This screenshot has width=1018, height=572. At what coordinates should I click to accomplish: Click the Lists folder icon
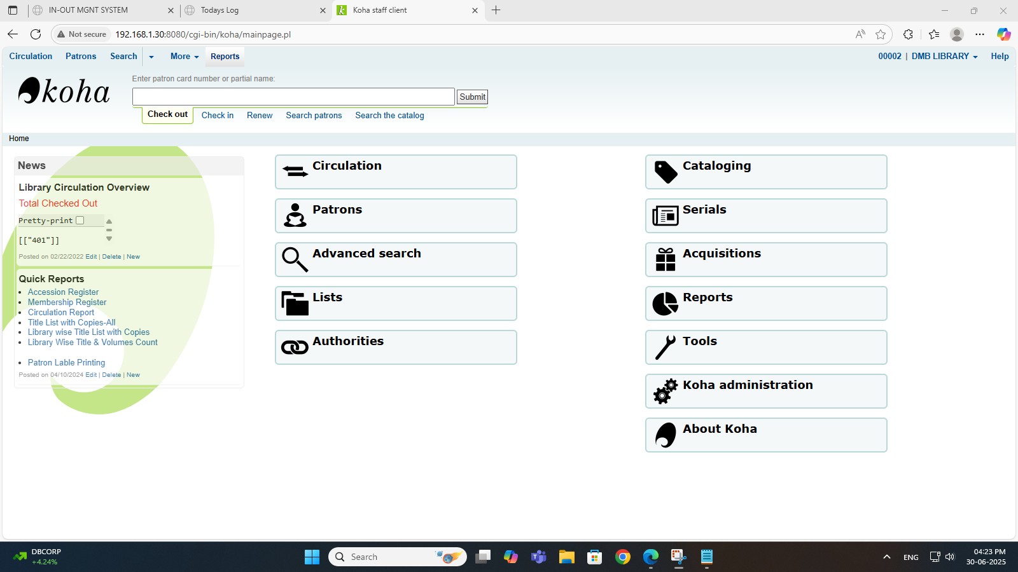click(295, 303)
